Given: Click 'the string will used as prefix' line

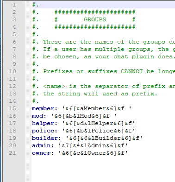Looking at the screenshot, I should point(95,94).
